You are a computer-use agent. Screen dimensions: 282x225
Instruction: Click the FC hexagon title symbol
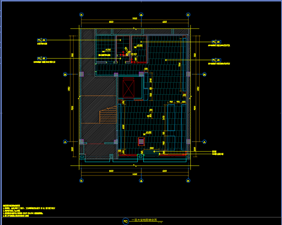tap(126, 221)
